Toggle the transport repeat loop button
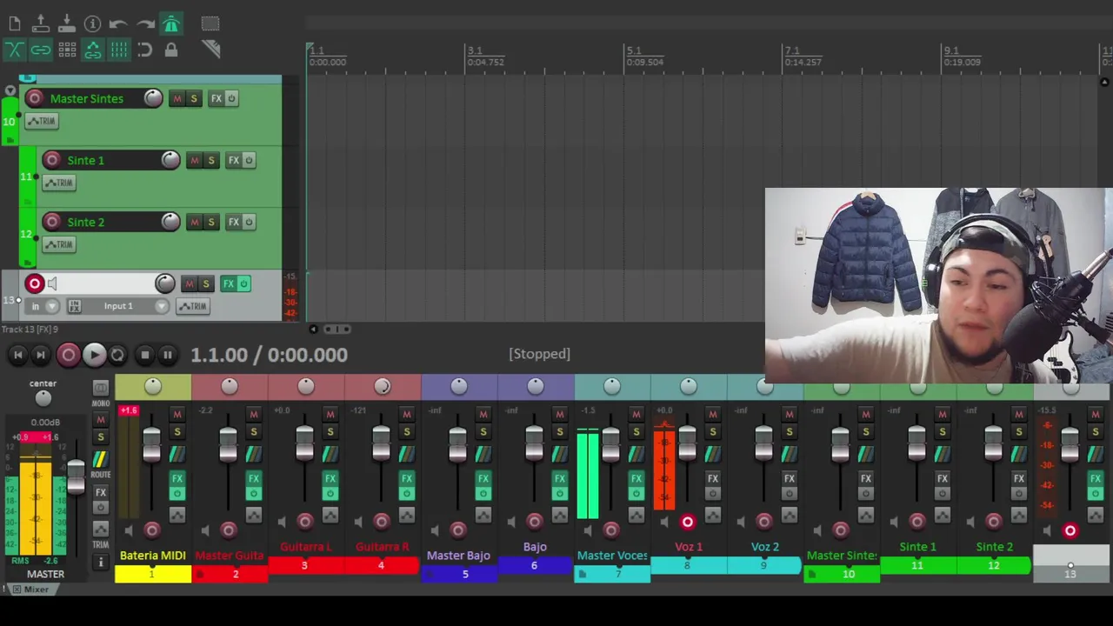 click(x=117, y=355)
